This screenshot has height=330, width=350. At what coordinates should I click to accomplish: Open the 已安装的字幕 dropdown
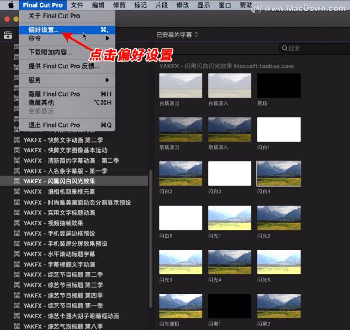(177, 35)
